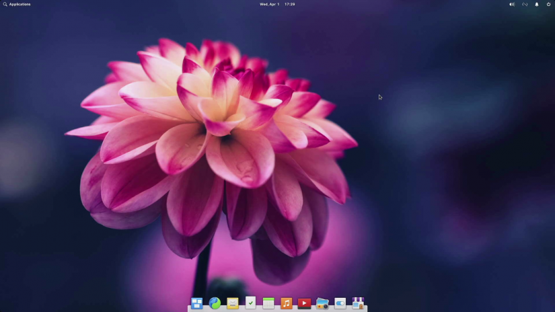
Task: Open the Applications menu
Action: pos(17,4)
